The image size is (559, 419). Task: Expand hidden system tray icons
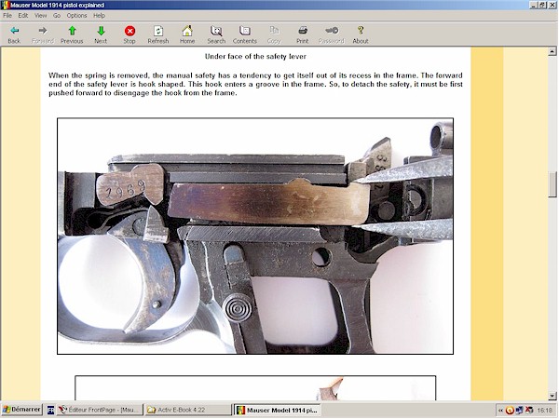click(500, 411)
